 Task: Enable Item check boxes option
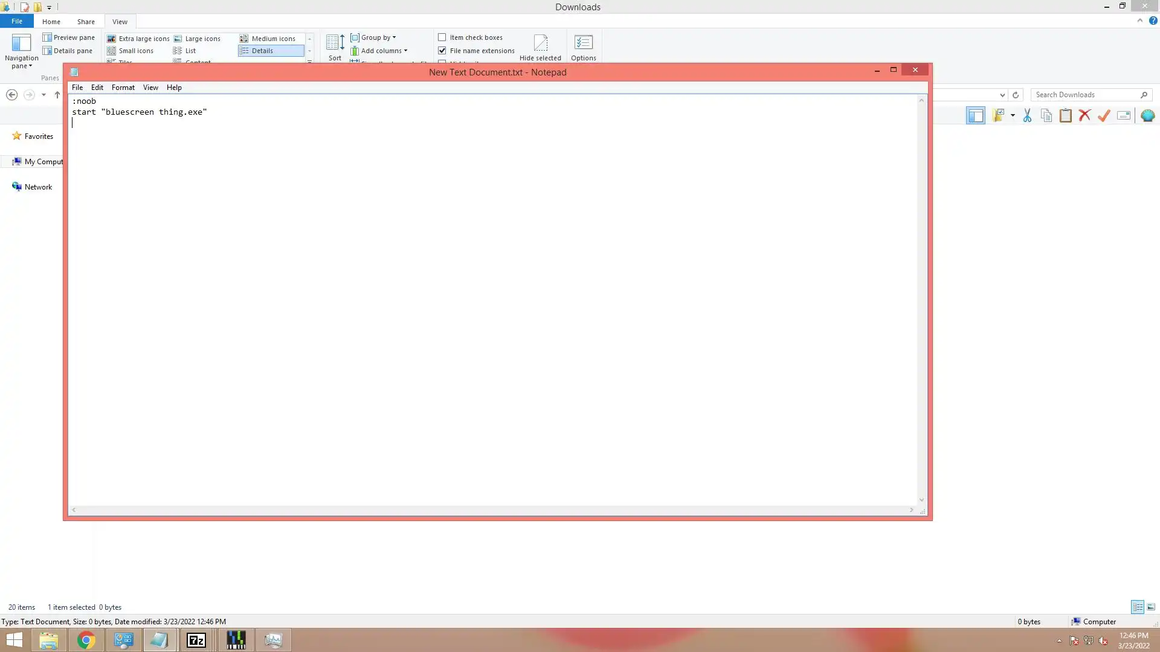pyautogui.click(x=442, y=37)
